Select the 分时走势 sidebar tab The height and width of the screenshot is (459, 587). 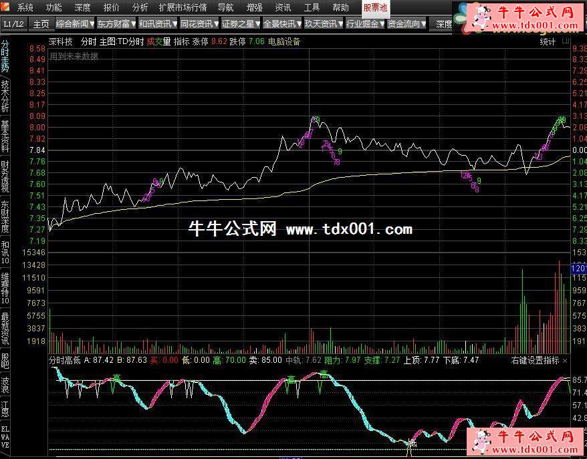pos(5,56)
